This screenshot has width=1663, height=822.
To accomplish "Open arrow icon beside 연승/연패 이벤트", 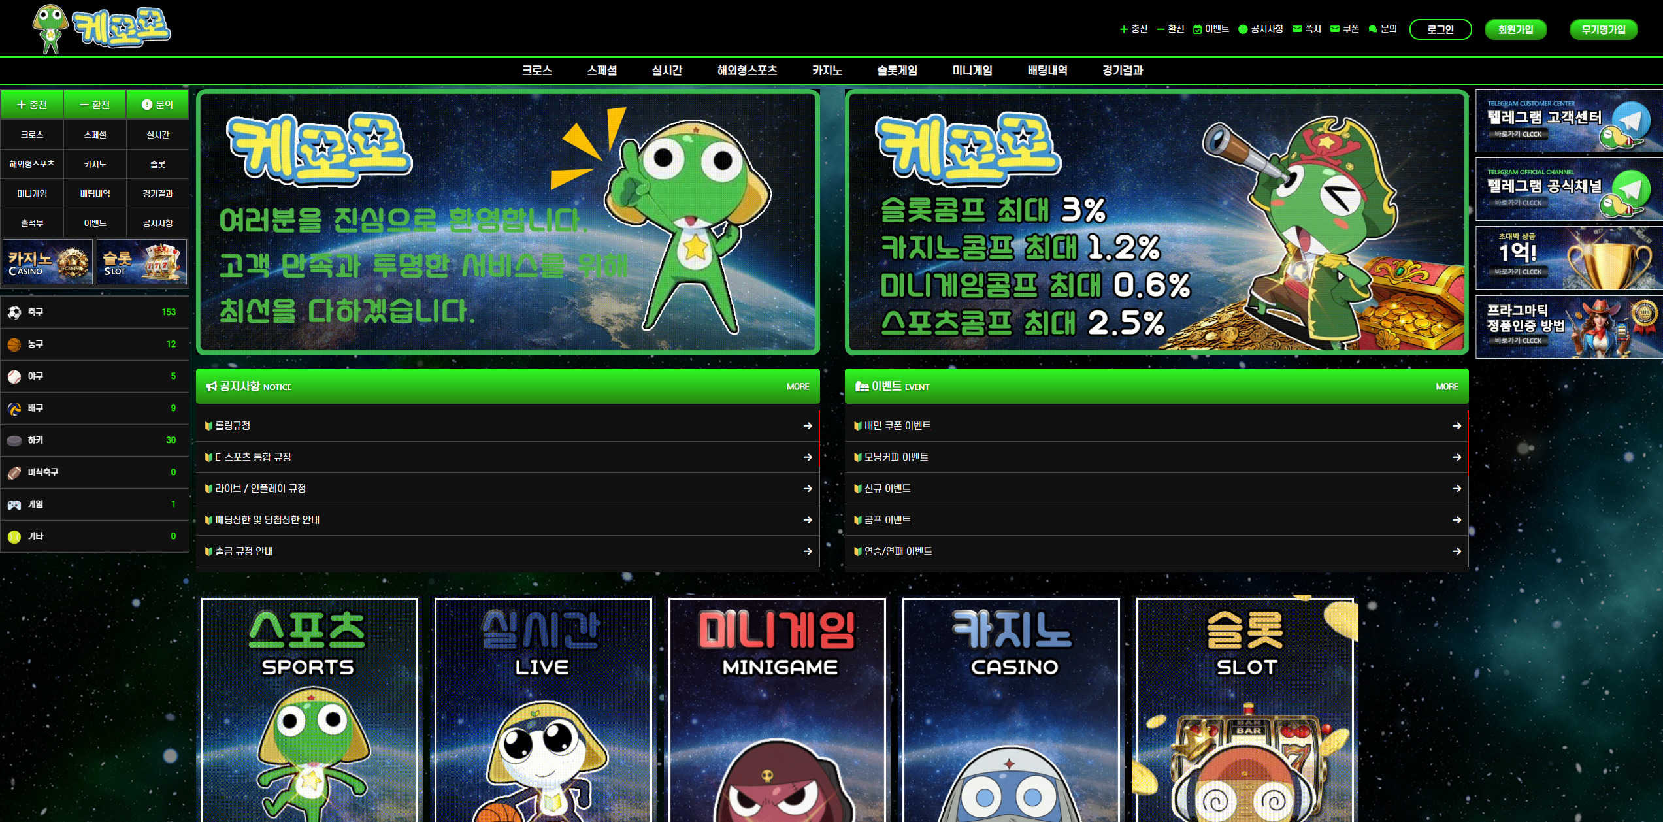I will [x=1457, y=551].
